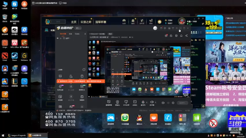The image size is (246, 138).
Task: Open Steam desktop shortcut
Action: point(14,57)
